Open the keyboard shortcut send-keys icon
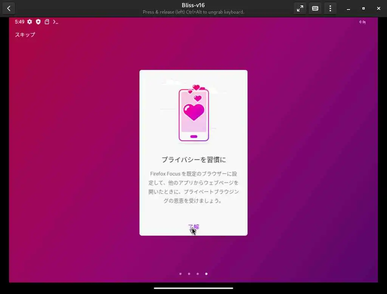The height and width of the screenshot is (294, 387). tap(315, 8)
